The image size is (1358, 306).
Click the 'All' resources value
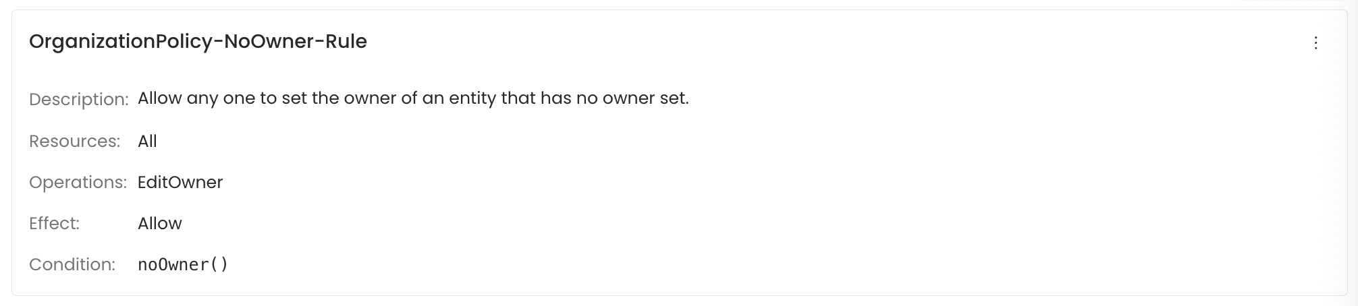coord(147,142)
